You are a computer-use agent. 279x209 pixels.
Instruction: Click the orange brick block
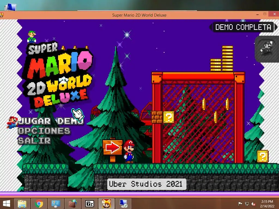pyautogui.click(x=157, y=117)
